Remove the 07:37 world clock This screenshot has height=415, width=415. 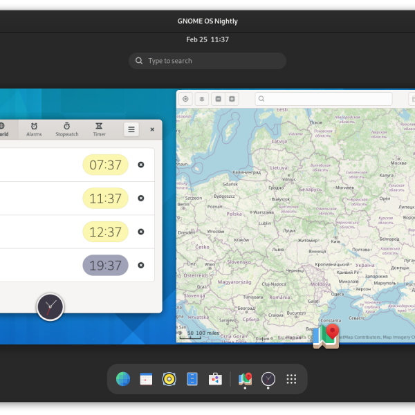[141, 165]
